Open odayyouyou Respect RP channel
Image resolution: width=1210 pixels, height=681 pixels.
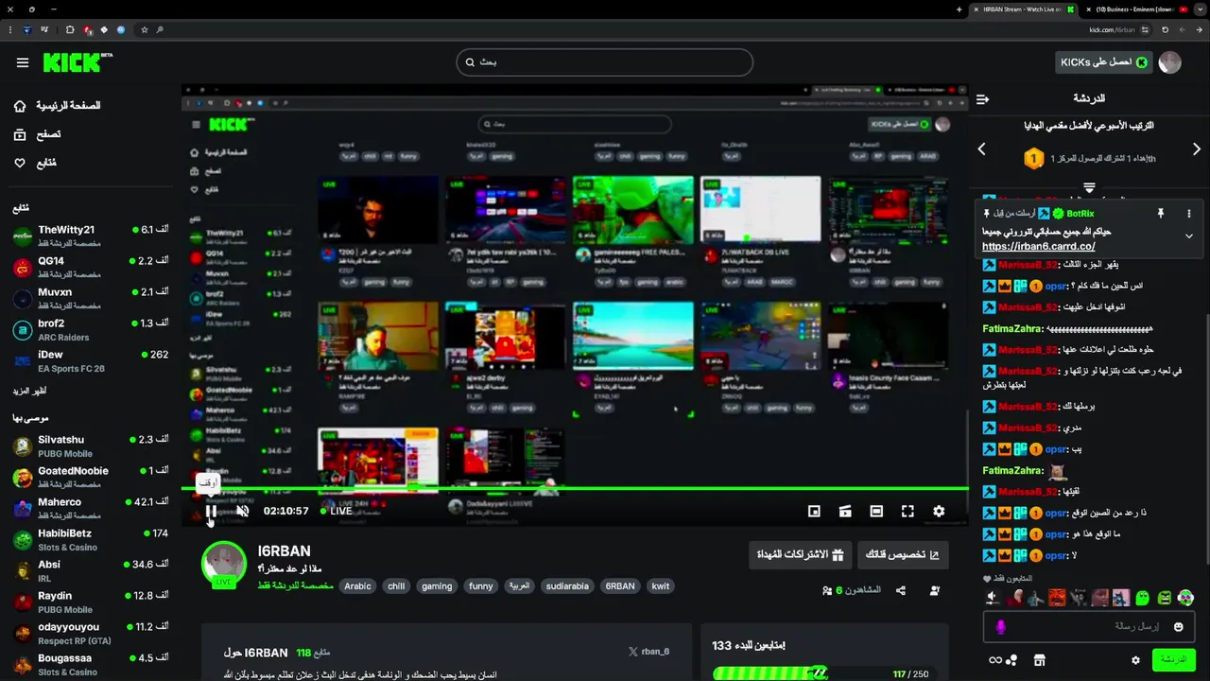[91, 633]
